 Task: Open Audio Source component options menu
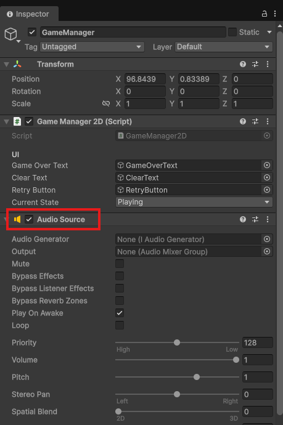tap(268, 219)
